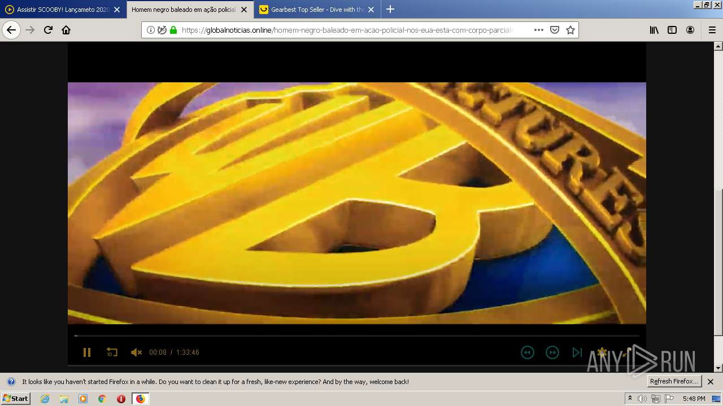Pause the video playback

tap(87, 352)
